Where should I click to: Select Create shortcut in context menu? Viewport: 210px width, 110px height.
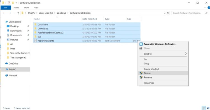[163, 69]
